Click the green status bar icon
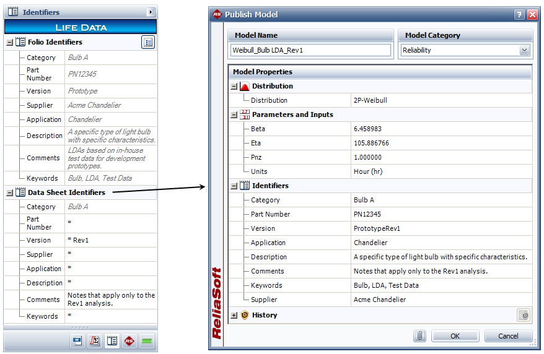This screenshot has width=544, height=354. (x=147, y=341)
